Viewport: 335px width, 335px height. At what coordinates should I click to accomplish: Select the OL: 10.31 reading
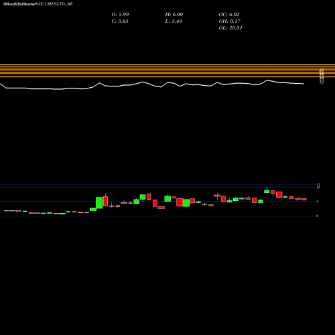click(x=230, y=28)
